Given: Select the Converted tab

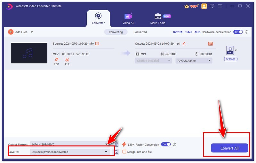Looking at the screenshot, I should click(x=140, y=32).
